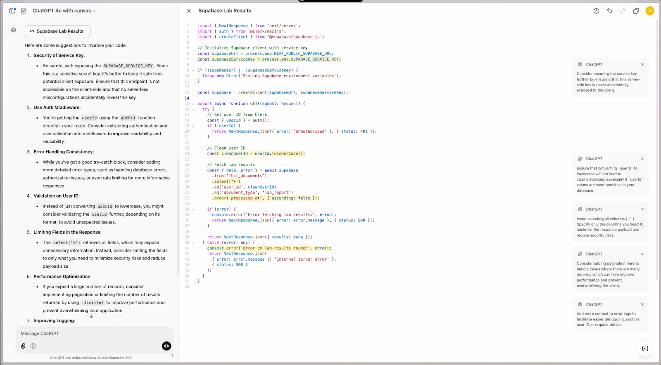Click the 'Supabase Lab Results' canvas title
Screen dimensions: 661x365
tap(225, 11)
